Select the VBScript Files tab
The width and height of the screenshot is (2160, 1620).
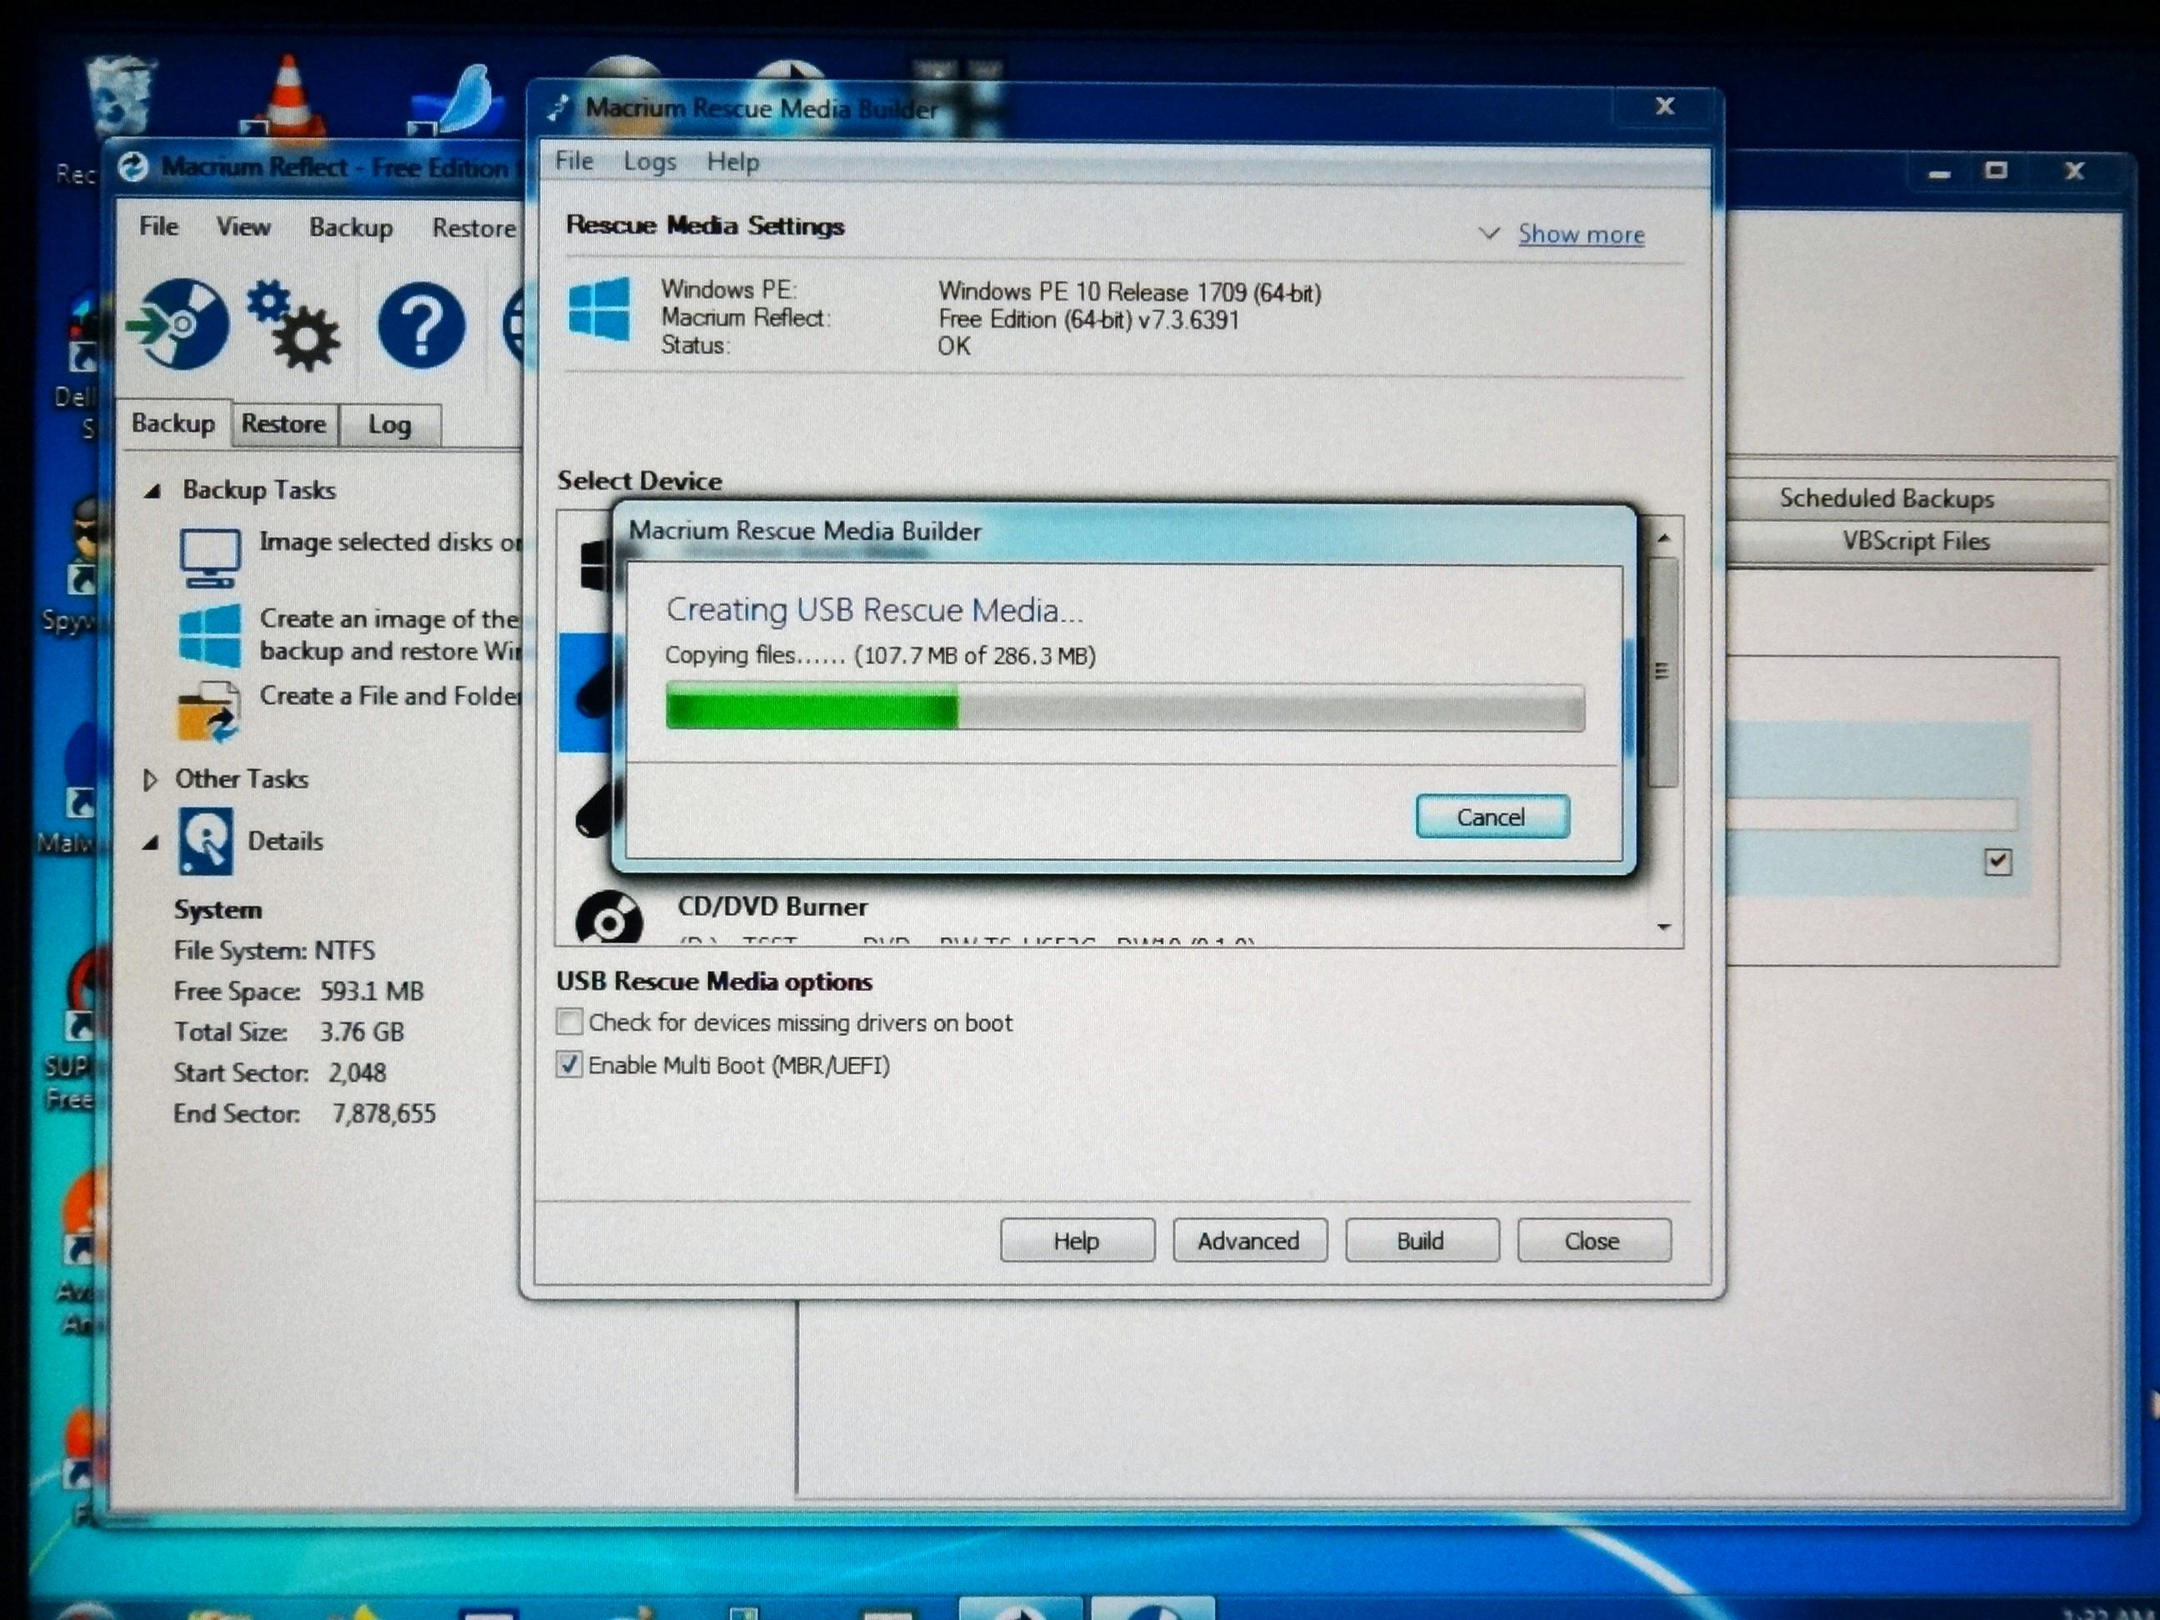click(1916, 541)
